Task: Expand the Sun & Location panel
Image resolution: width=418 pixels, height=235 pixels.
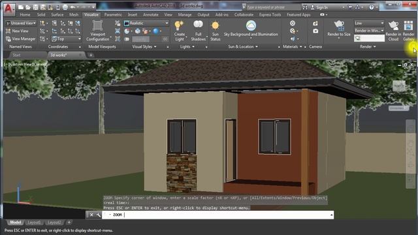Action: pyautogui.click(x=243, y=46)
